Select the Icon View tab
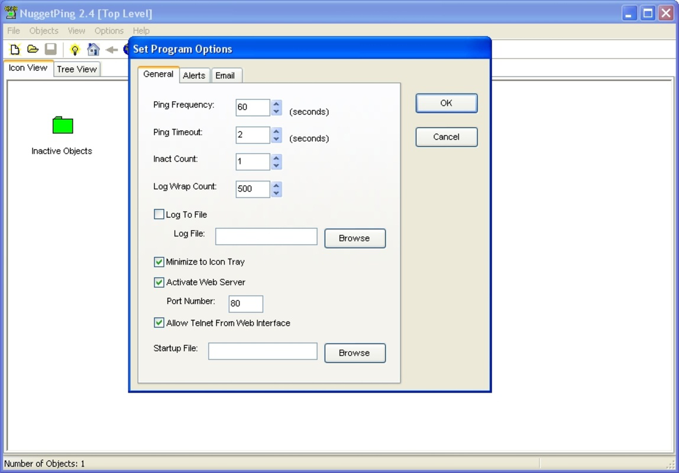Viewport: 679px width, 473px height. click(x=28, y=68)
